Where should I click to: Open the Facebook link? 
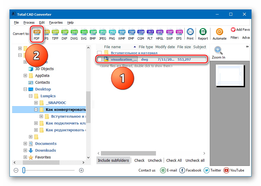(x=190, y=170)
